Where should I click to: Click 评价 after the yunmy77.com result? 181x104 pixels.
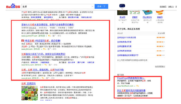[x=59, y=36]
